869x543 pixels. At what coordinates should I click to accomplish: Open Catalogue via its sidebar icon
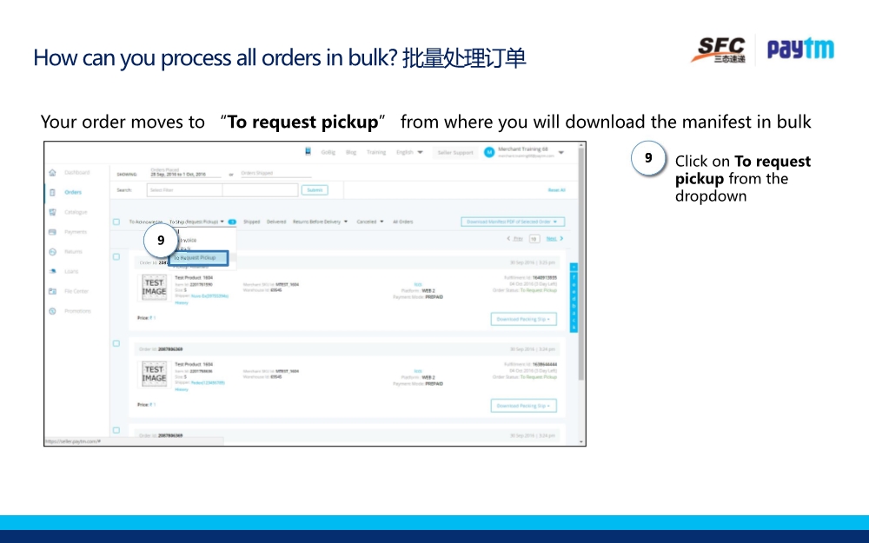[52, 212]
